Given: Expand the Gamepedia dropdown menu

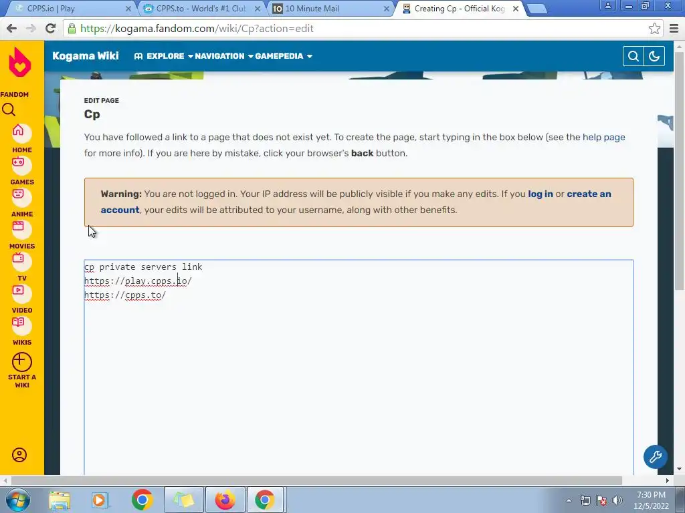Looking at the screenshot, I should [x=284, y=56].
